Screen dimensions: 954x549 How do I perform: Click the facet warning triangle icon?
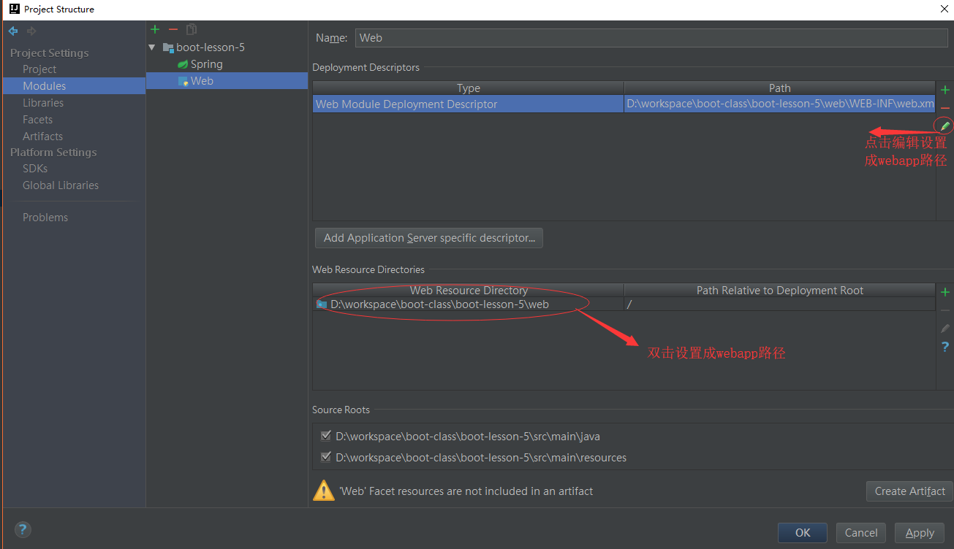tap(324, 491)
